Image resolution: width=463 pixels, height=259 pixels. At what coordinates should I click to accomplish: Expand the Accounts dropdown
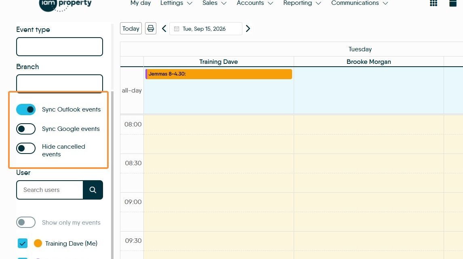pyautogui.click(x=255, y=3)
